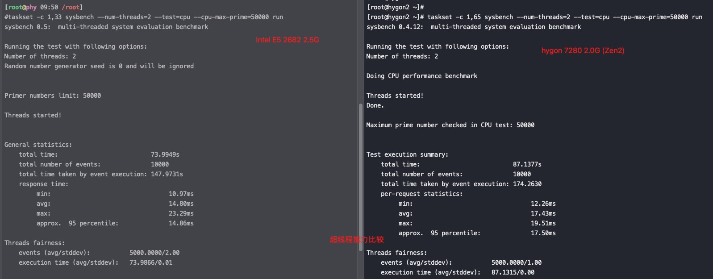Click the /root path in the left prompt
The image size is (713, 279).
[x=71, y=7]
